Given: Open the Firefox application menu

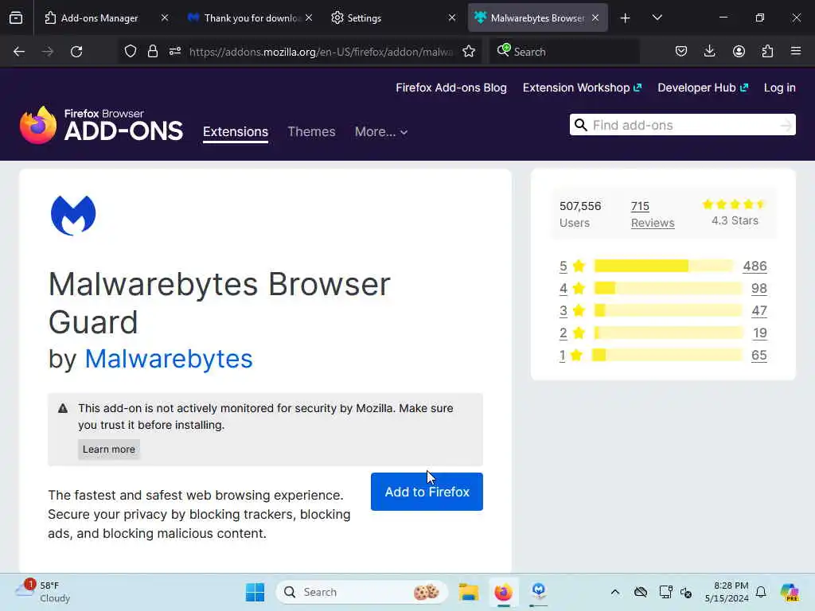Looking at the screenshot, I should (796, 52).
